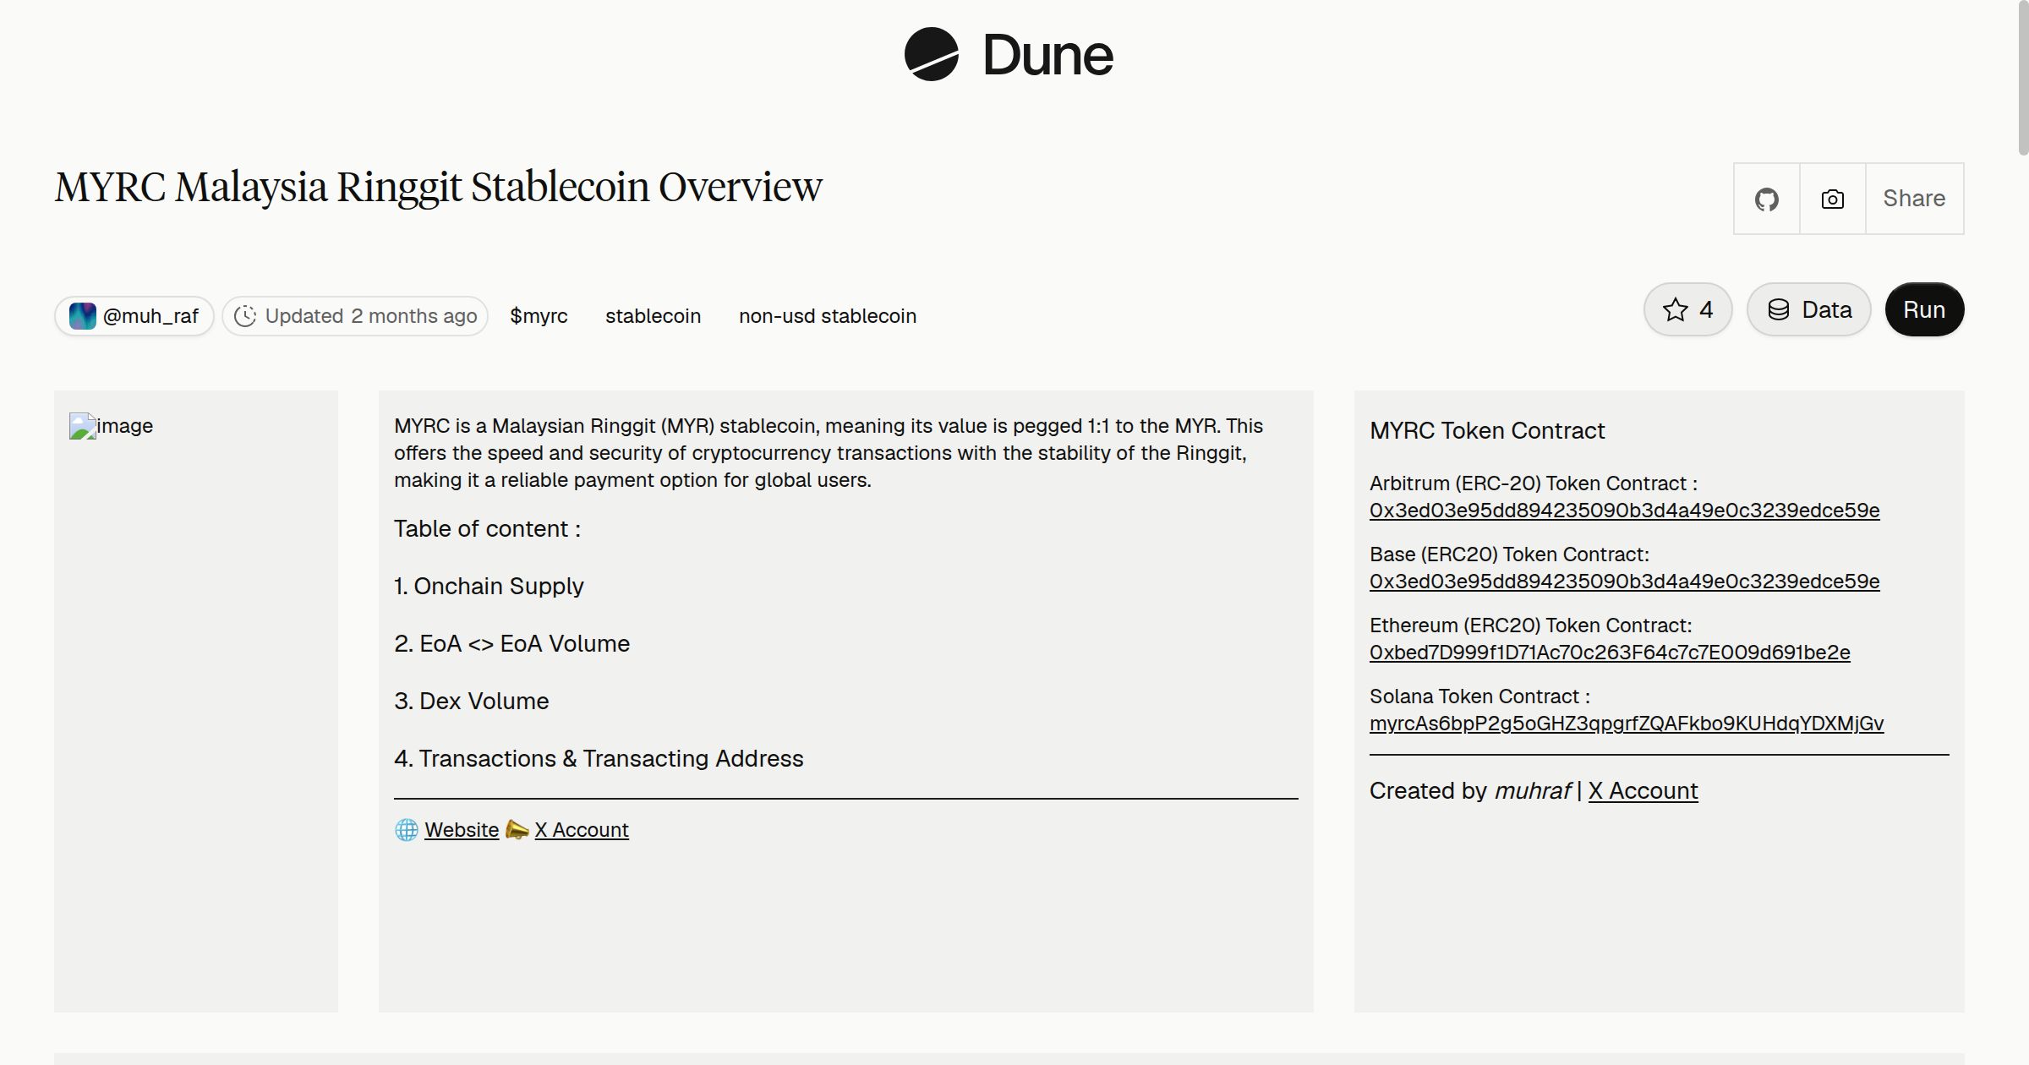2029x1065 pixels.
Task: Click '1. Onchain Supply' text
Action: click(489, 586)
